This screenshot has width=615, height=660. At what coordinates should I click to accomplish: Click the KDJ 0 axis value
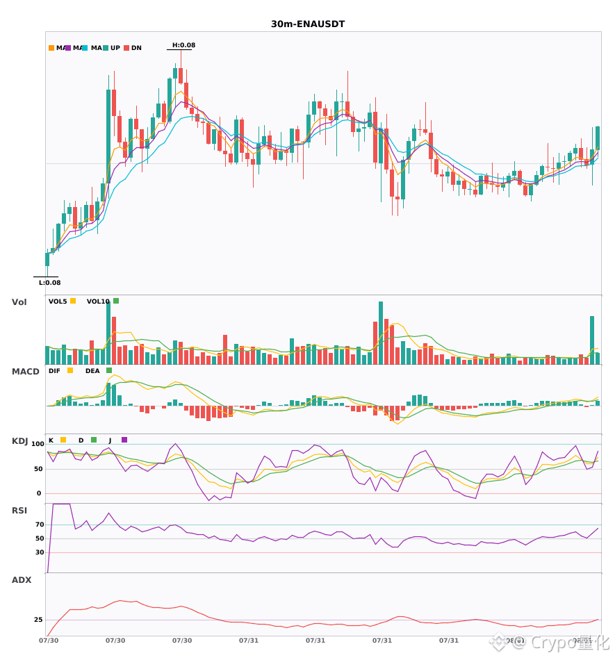coord(39,493)
